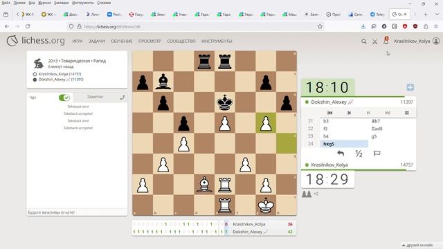Click the white pawn on g5

click(x=266, y=123)
